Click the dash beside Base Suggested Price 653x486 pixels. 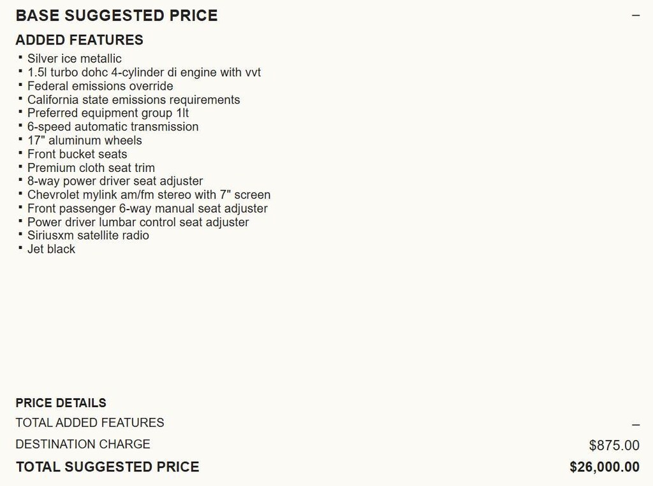(x=635, y=15)
